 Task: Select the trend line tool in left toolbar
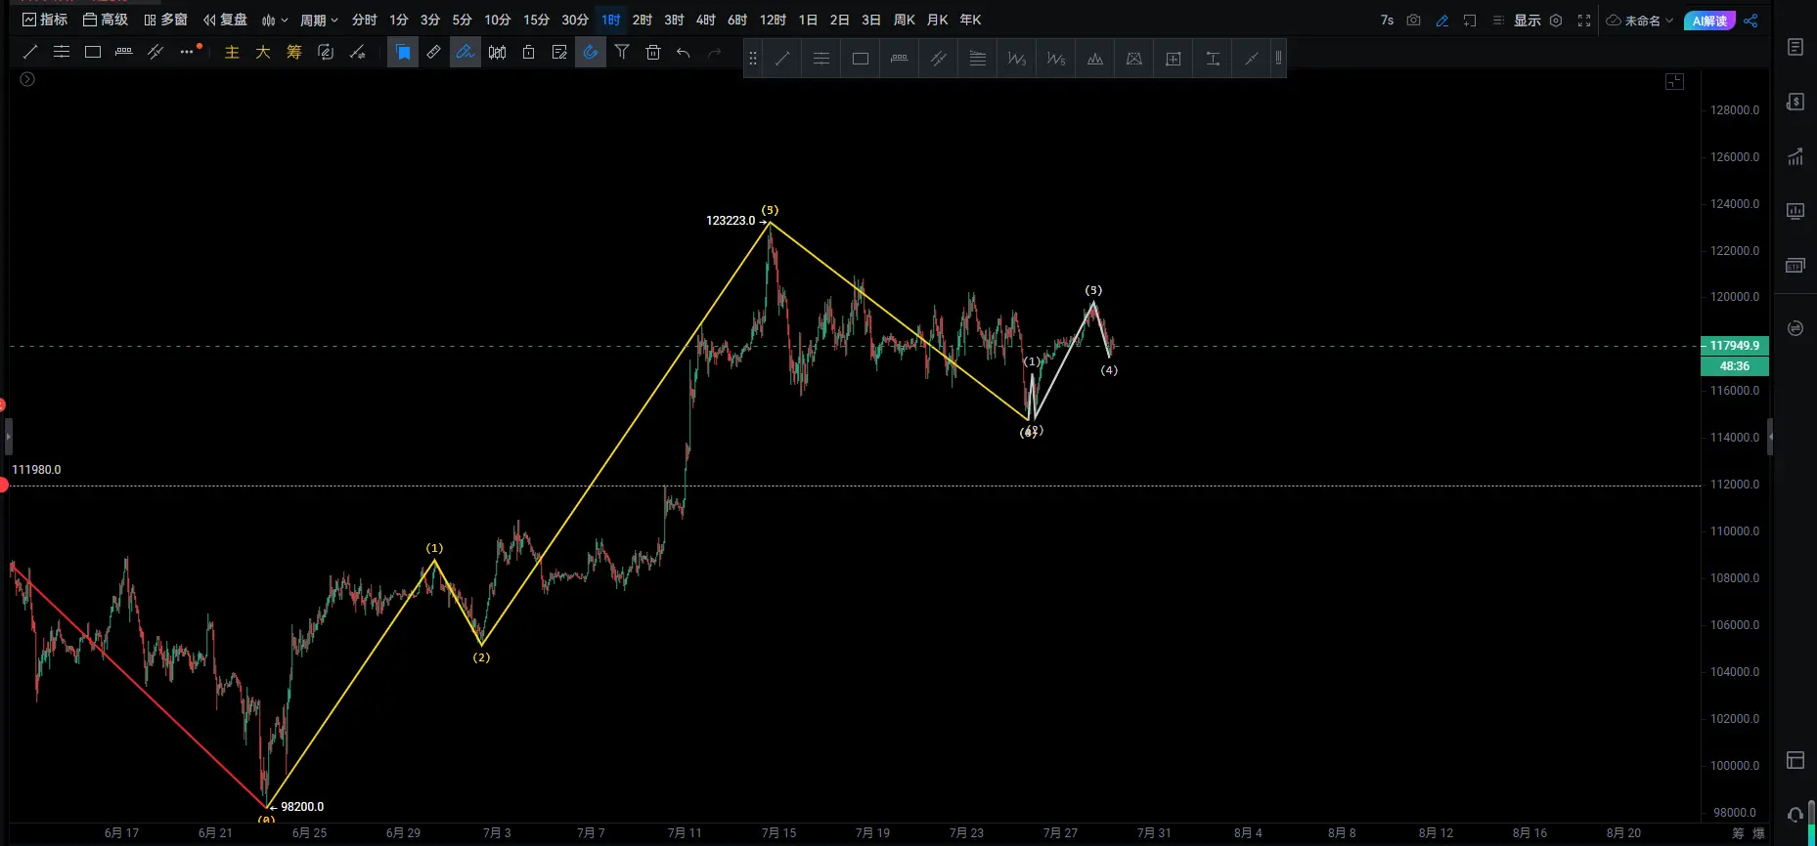(x=30, y=52)
